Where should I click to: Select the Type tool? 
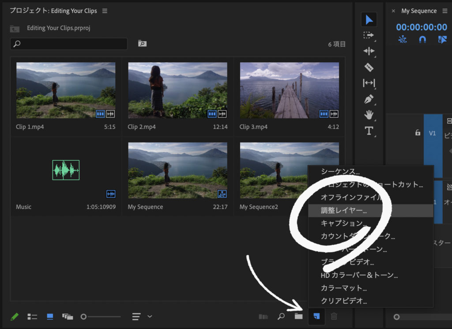point(369,131)
